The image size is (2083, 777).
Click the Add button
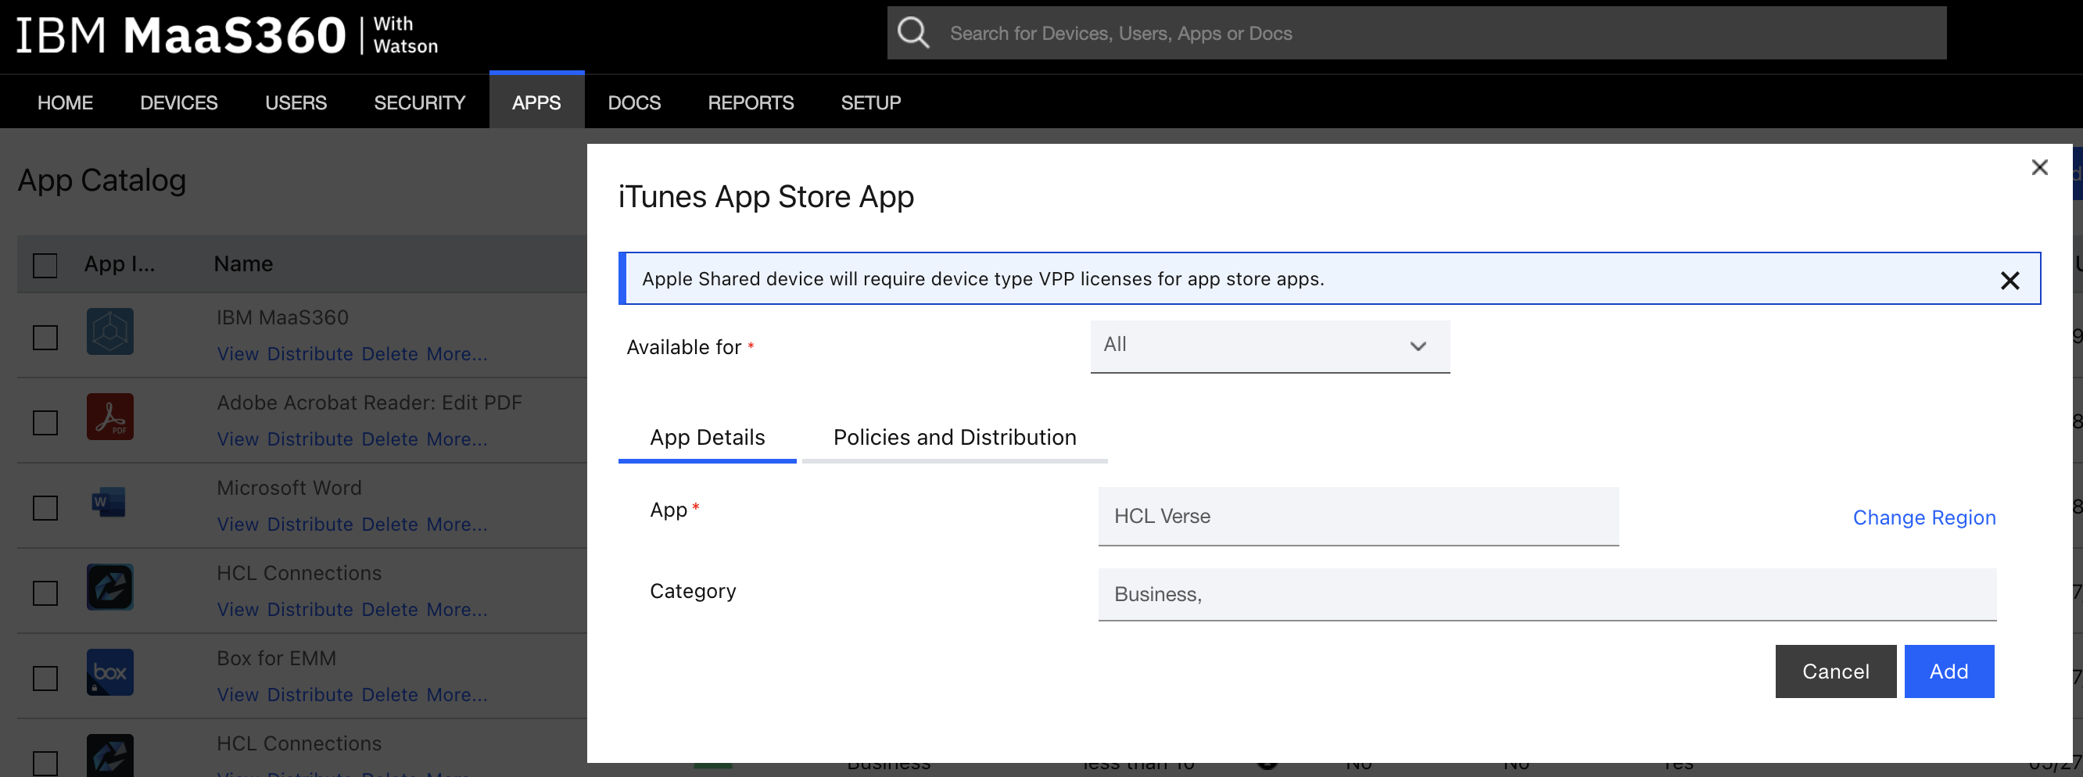click(x=1949, y=671)
